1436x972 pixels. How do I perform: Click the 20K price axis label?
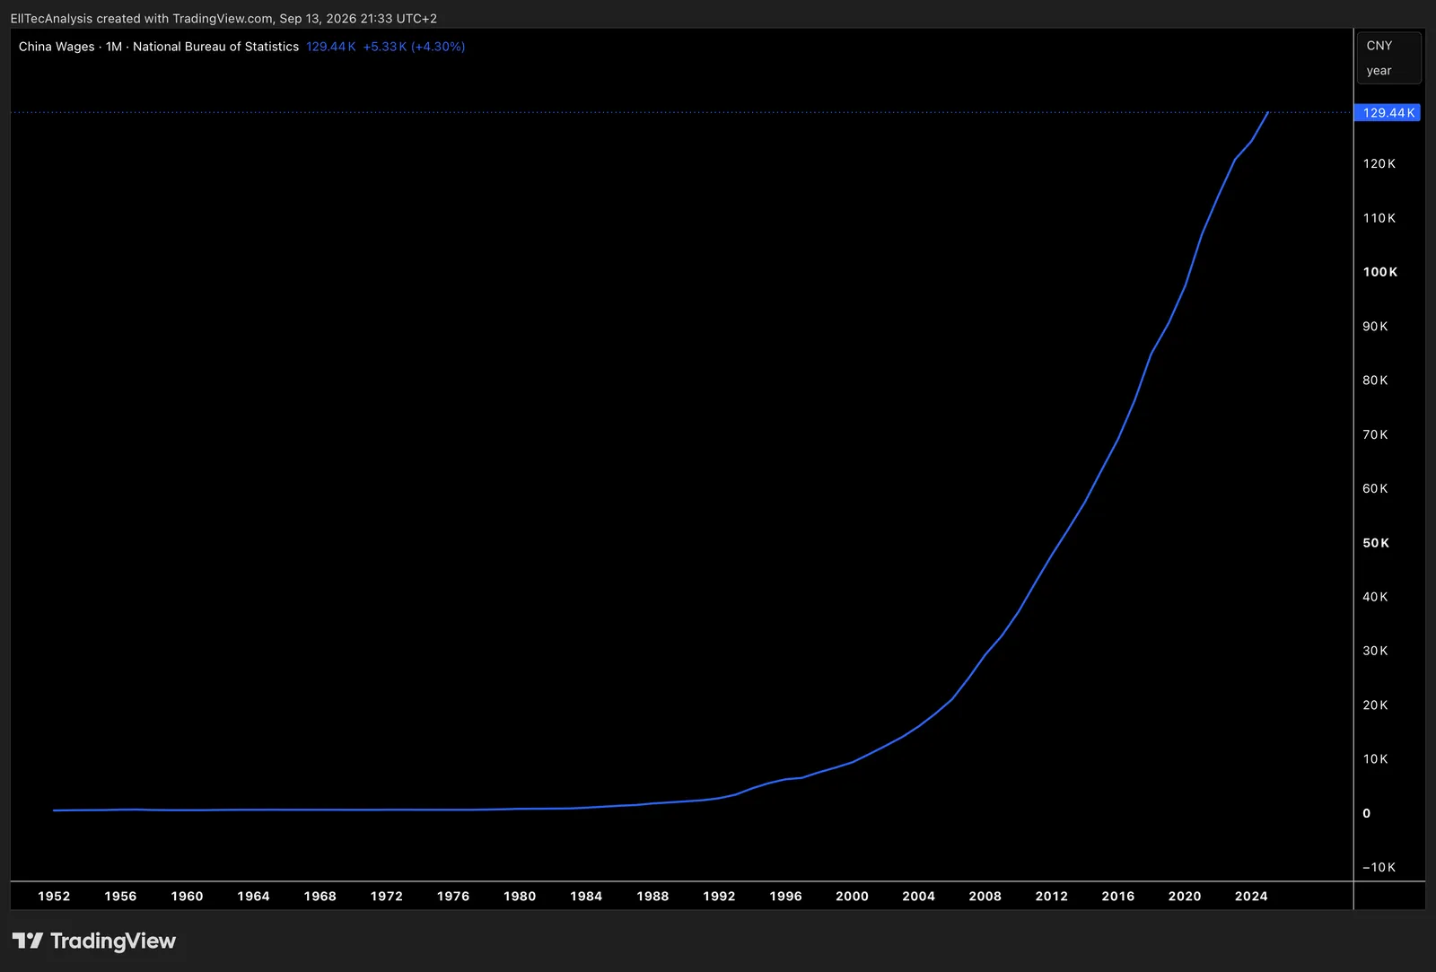point(1375,705)
